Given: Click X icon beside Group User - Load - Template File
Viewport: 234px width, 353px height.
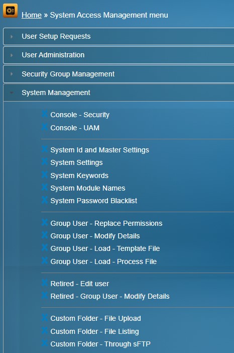Looking at the screenshot, I should pyautogui.click(x=45, y=247).
